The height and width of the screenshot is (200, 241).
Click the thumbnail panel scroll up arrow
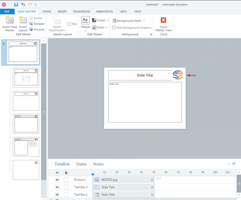pos(44,41)
